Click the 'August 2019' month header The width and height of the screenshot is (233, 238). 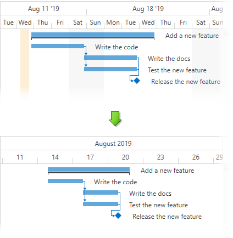pyautogui.click(x=113, y=144)
